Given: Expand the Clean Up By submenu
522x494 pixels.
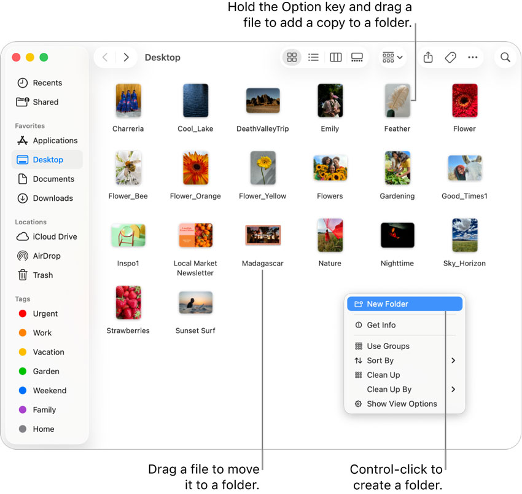Looking at the screenshot, I should point(389,389).
